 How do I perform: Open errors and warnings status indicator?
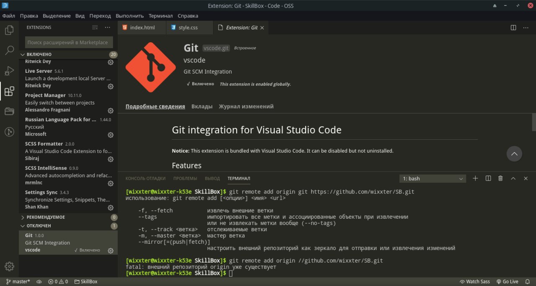pyautogui.click(x=58, y=282)
